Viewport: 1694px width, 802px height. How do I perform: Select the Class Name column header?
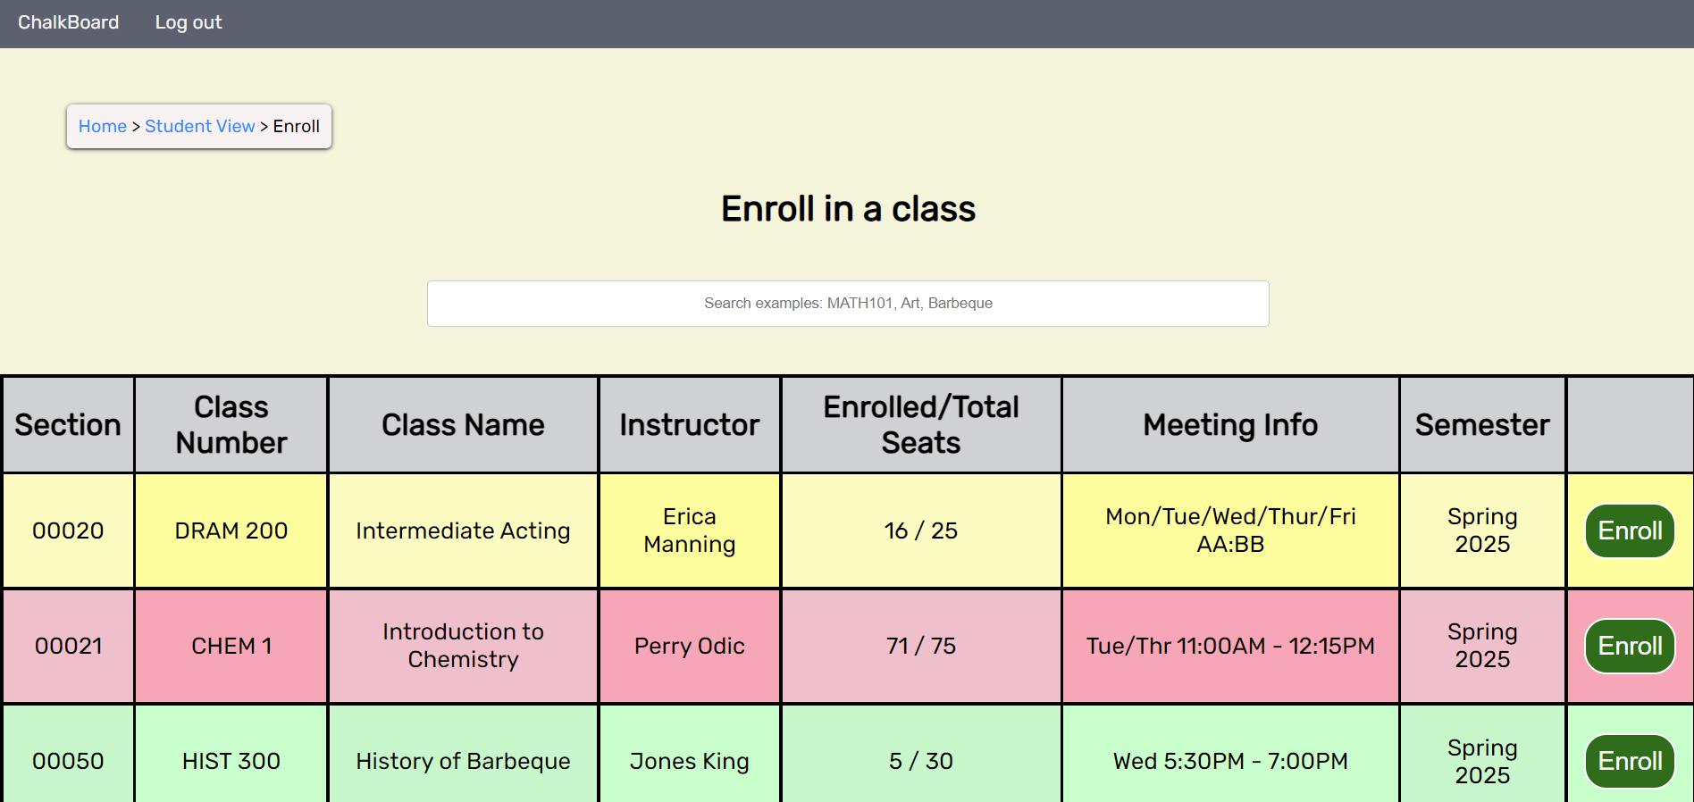click(463, 425)
